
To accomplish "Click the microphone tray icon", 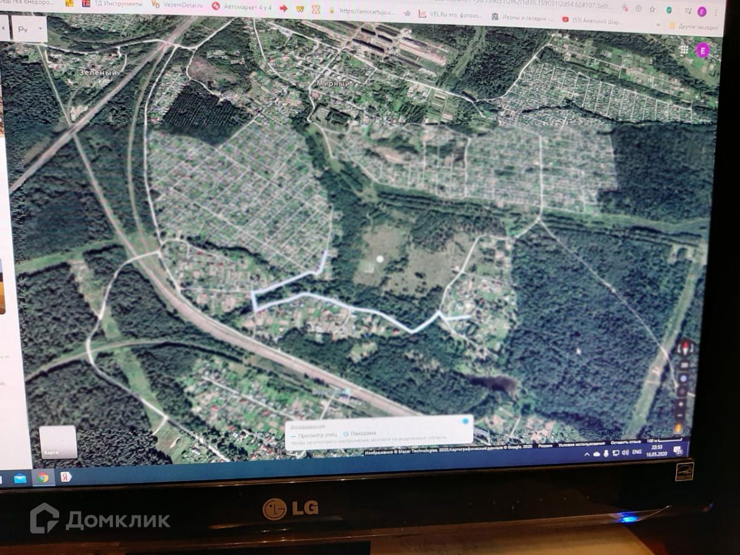I will [606, 453].
